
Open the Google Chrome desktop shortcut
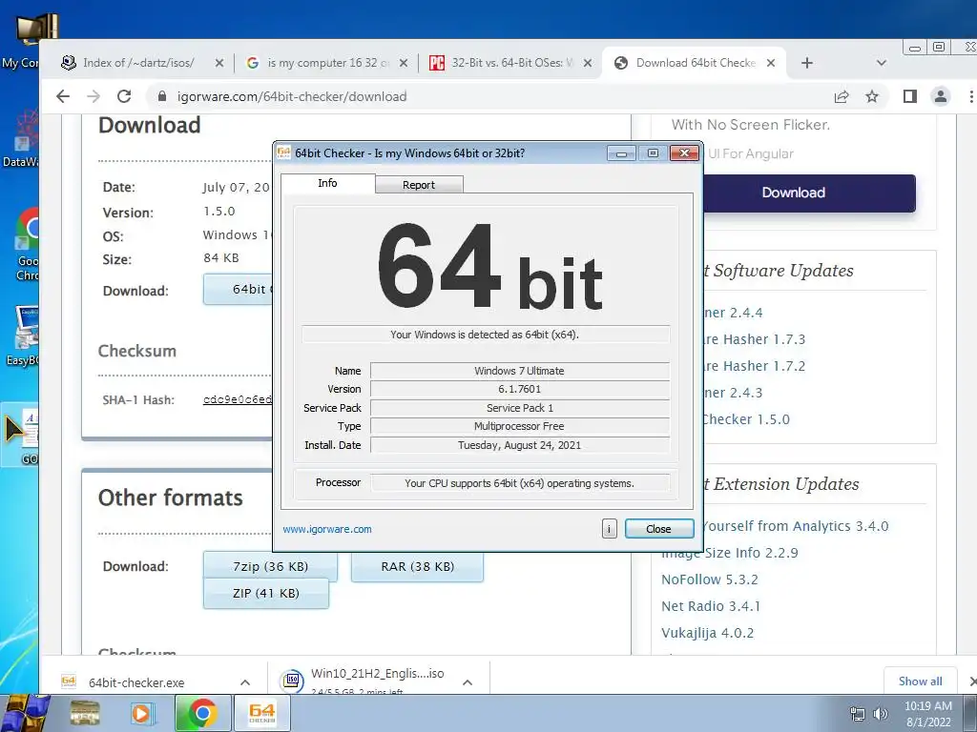[24, 244]
